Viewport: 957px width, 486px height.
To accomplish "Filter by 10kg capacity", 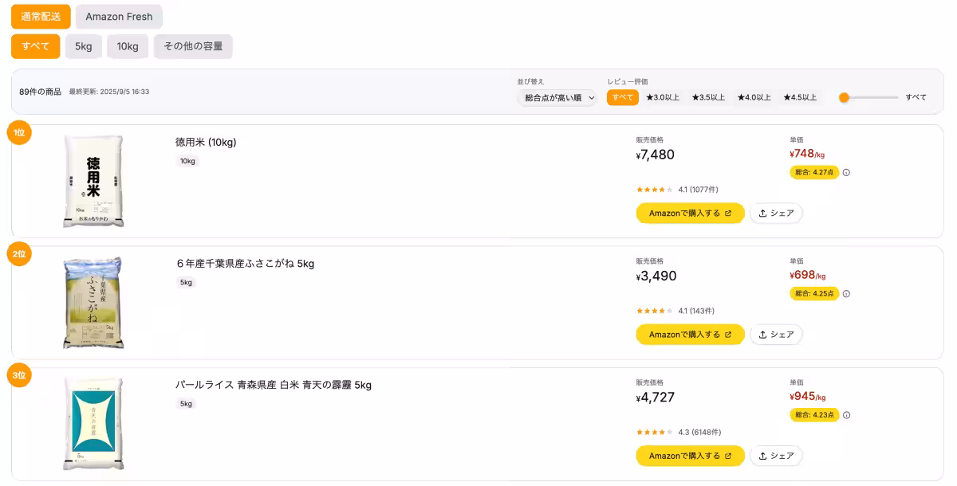I will coord(128,46).
